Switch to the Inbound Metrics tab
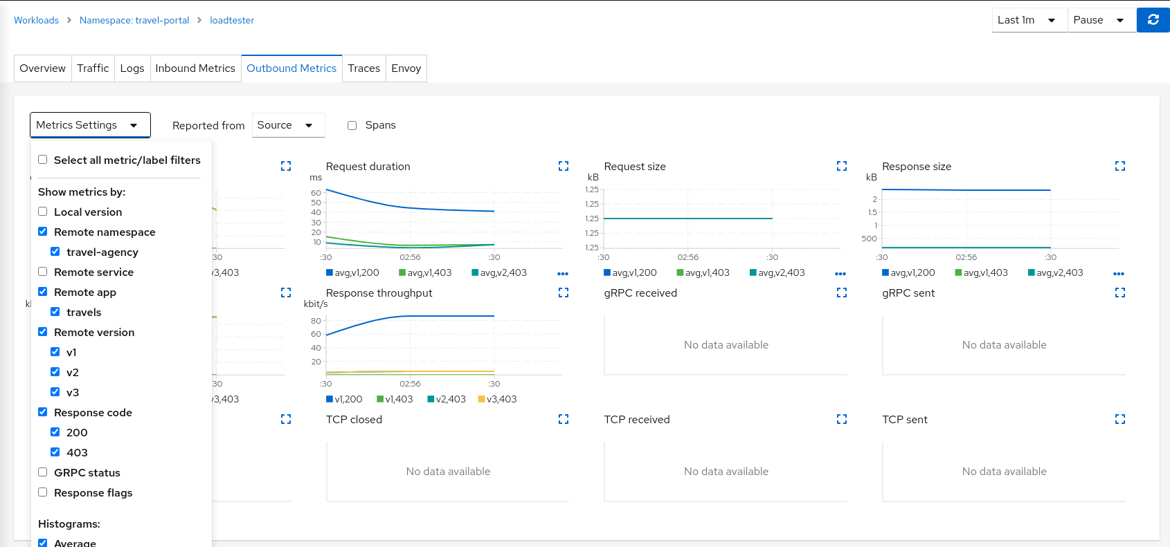1170x547 pixels. (195, 68)
